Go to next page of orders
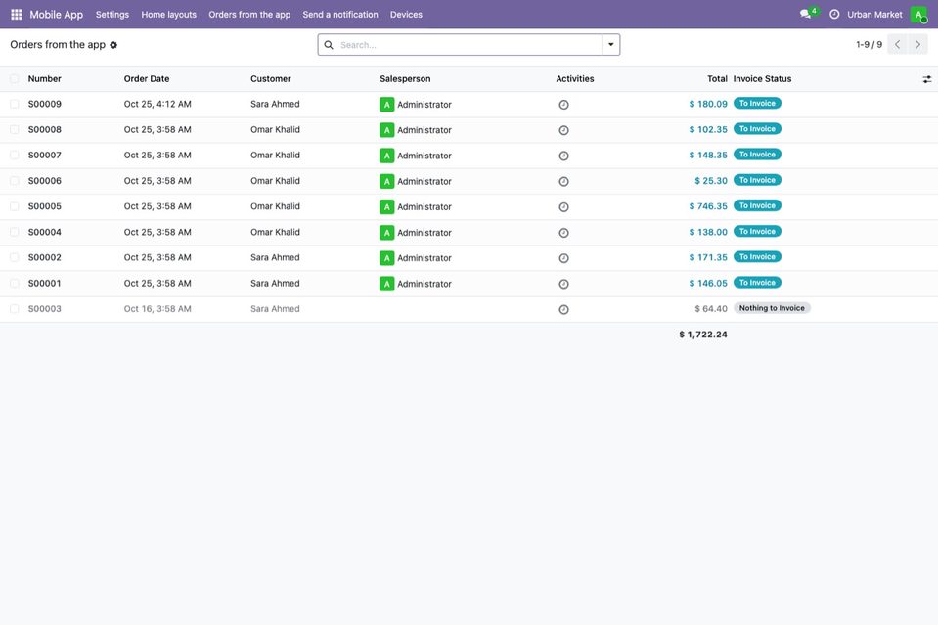This screenshot has height=625, width=938. tap(917, 44)
